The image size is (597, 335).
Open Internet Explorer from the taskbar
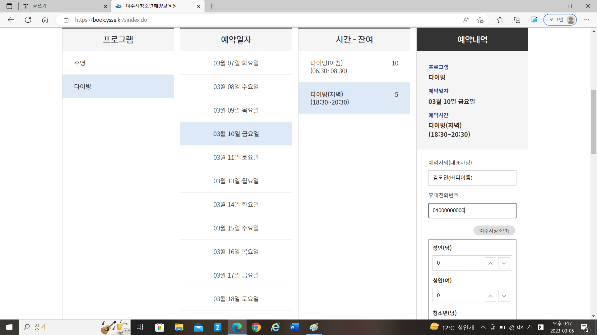click(x=275, y=327)
